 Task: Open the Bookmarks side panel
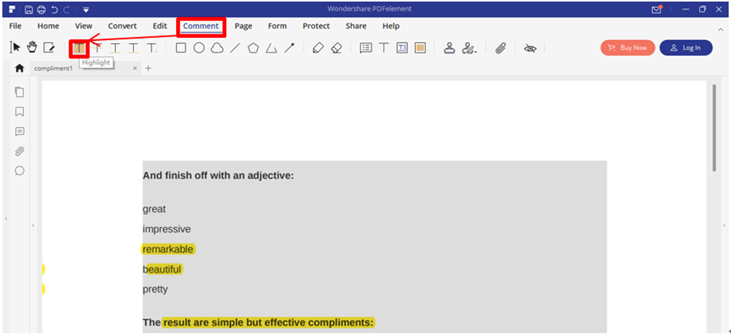click(20, 112)
